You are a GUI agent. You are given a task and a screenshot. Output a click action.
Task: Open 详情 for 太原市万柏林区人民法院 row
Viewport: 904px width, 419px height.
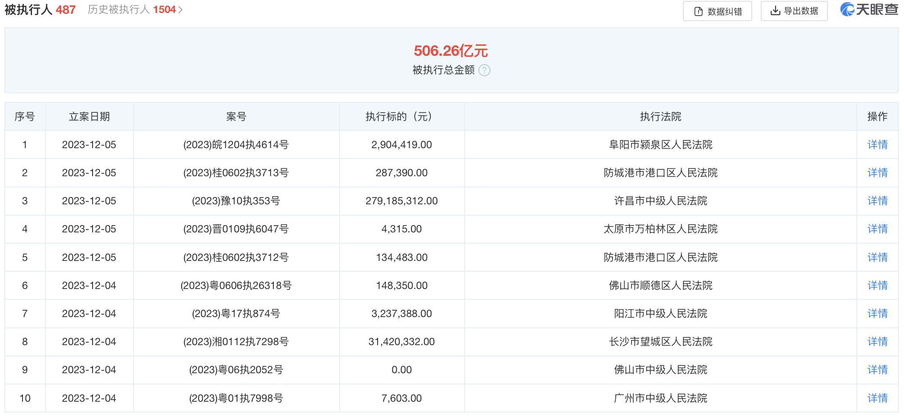[877, 229]
